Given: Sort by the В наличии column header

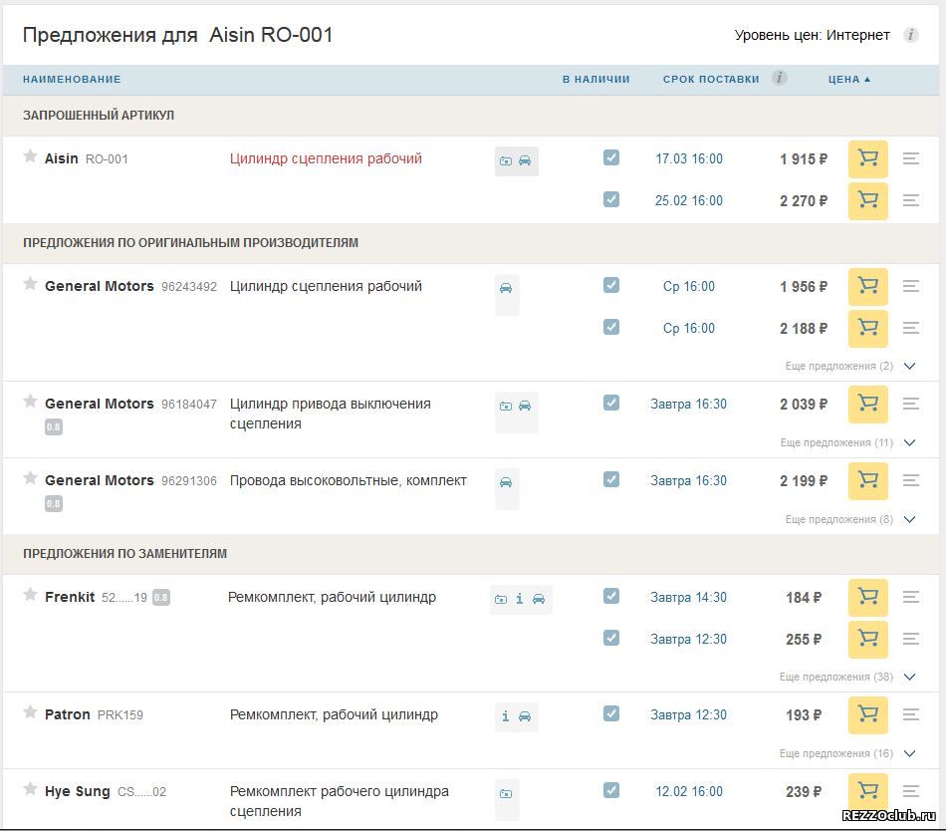Looking at the screenshot, I should [596, 79].
